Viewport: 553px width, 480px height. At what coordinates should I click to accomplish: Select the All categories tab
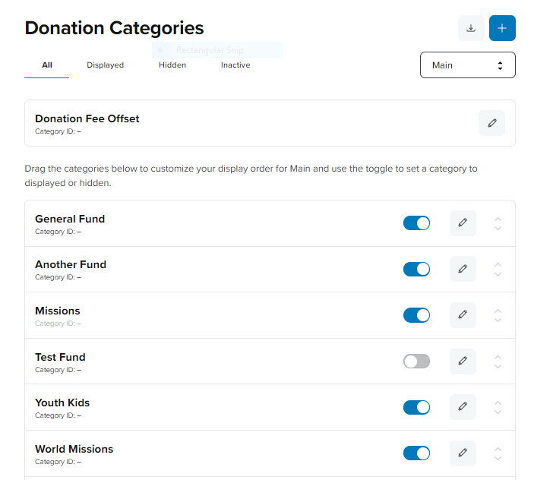[x=47, y=65]
